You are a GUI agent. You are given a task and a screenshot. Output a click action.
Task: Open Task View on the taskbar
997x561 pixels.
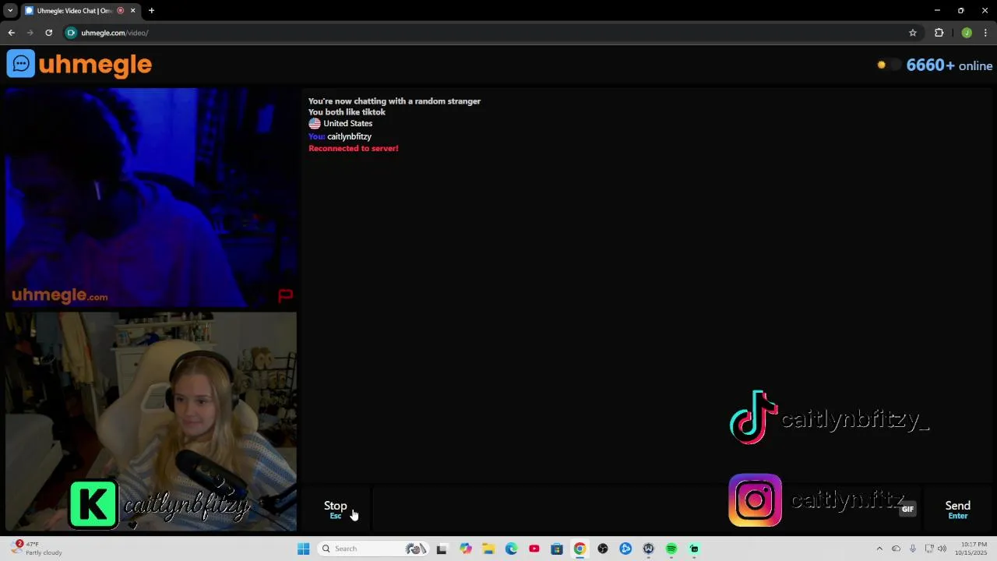(442, 549)
